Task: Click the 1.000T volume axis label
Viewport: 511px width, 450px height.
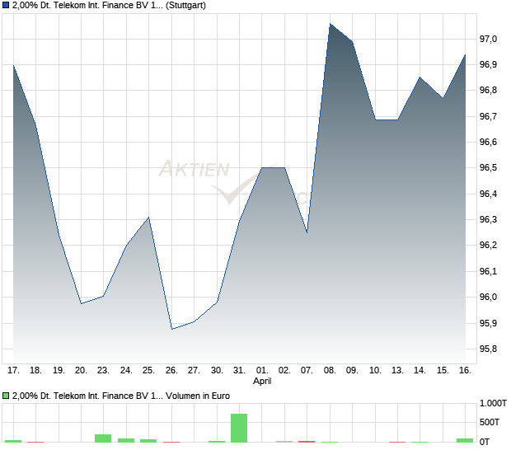Action: (493, 403)
